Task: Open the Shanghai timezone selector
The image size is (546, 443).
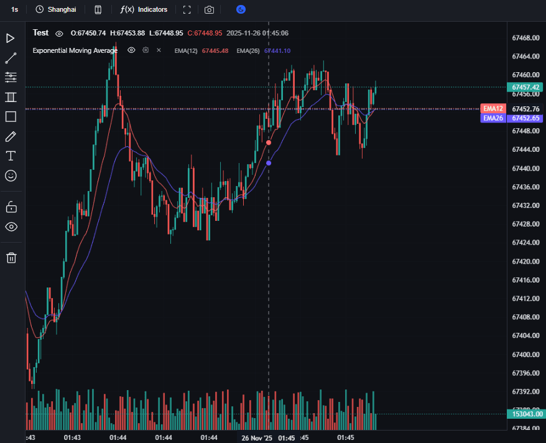Action: [x=56, y=10]
